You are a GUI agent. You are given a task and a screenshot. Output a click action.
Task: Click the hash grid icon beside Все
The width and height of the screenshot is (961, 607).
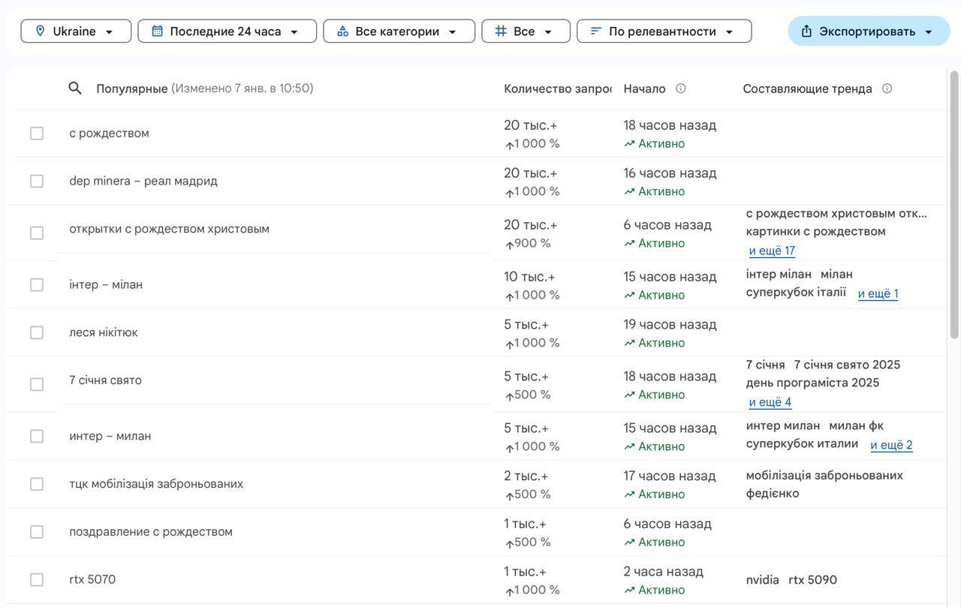[x=501, y=32]
